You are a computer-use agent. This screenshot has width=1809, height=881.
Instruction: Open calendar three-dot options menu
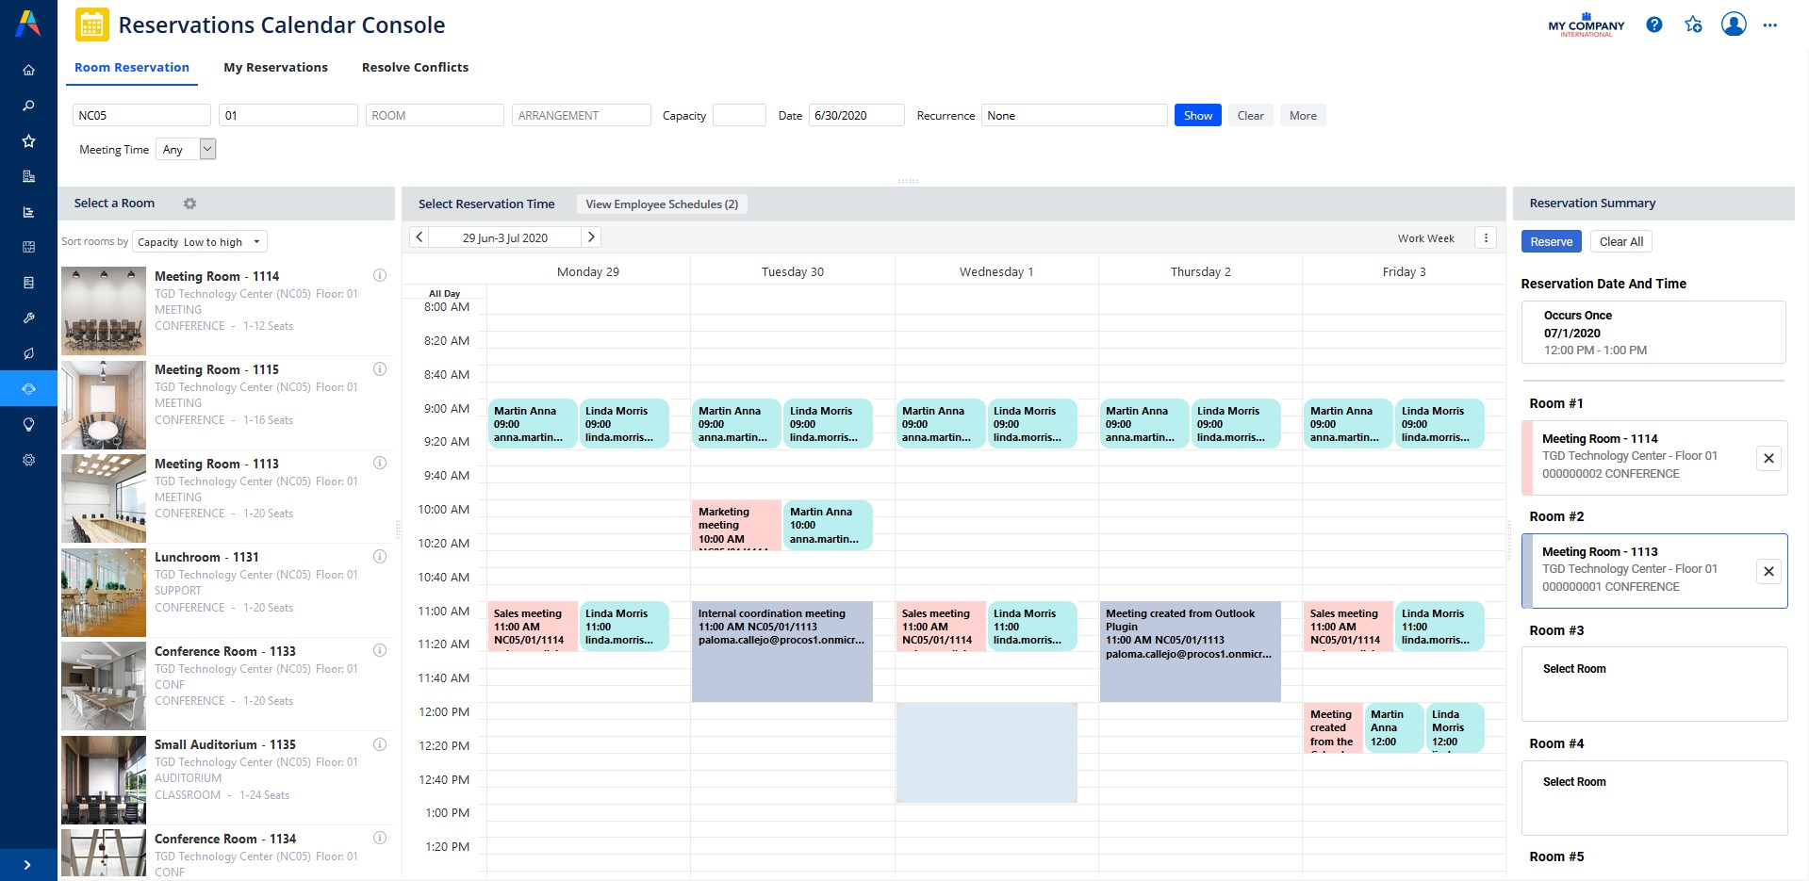point(1486,238)
